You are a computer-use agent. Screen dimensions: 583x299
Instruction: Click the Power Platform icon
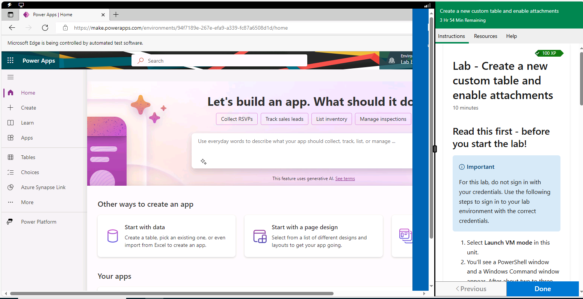click(x=11, y=222)
